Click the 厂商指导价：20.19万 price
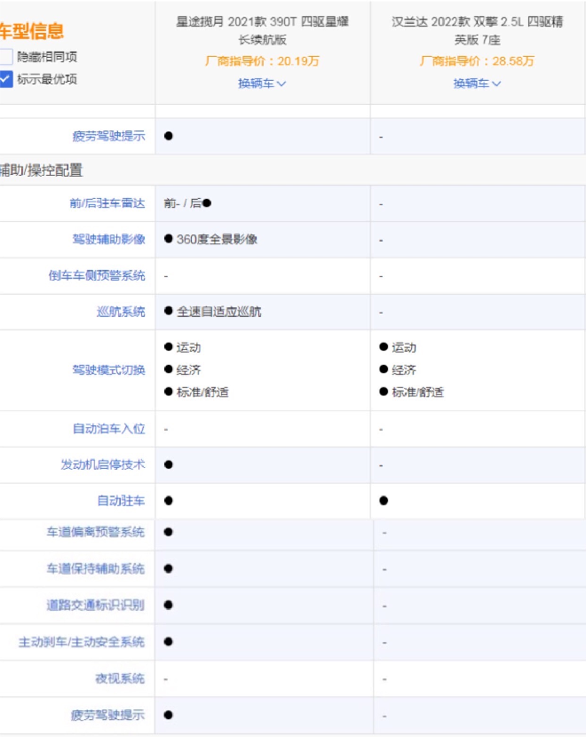 [262, 61]
